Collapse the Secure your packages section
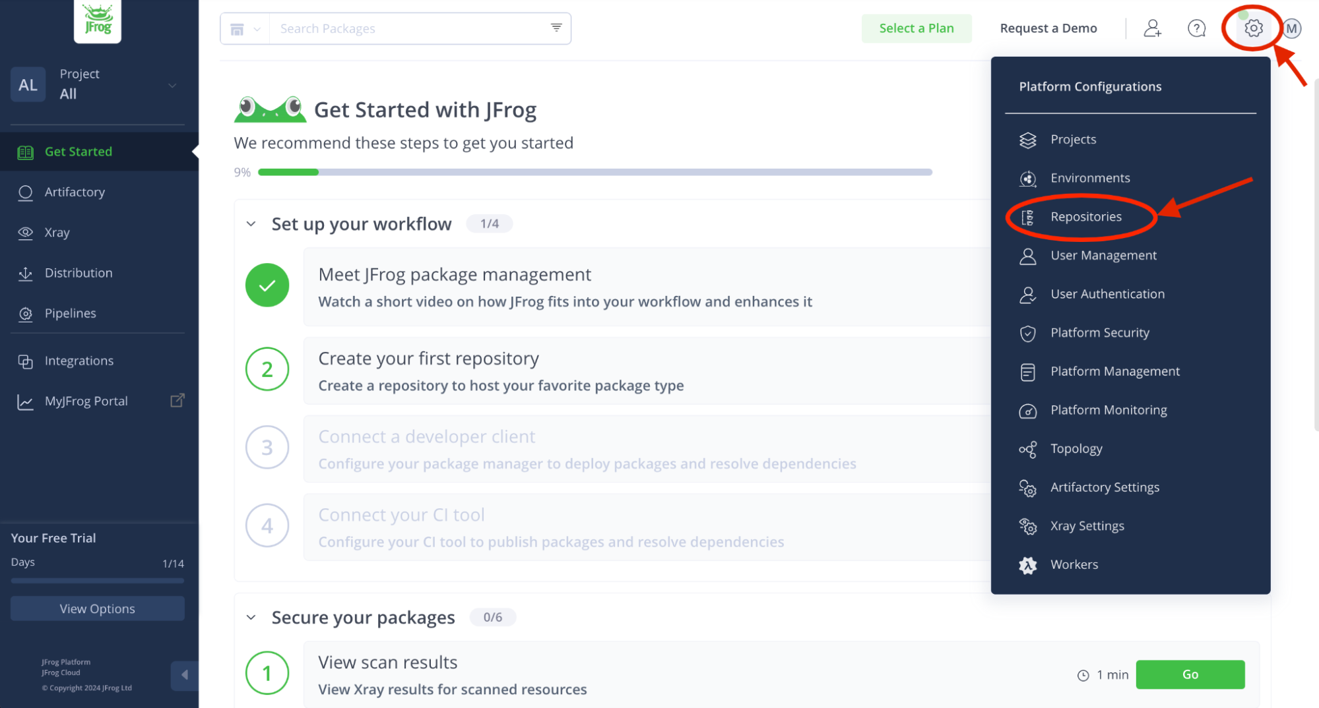Image resolution: width=1319 pixels, height=708 pixels. (251, 617)
